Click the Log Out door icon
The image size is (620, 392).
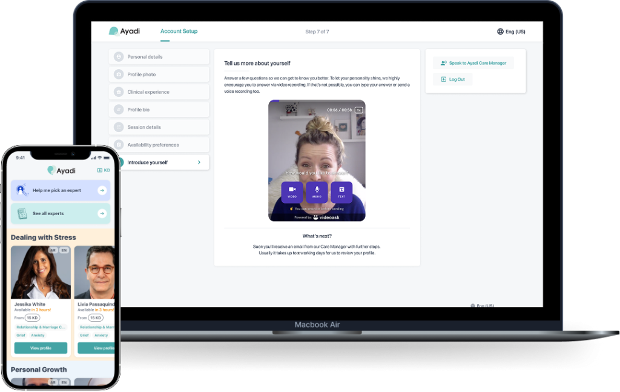444,79
